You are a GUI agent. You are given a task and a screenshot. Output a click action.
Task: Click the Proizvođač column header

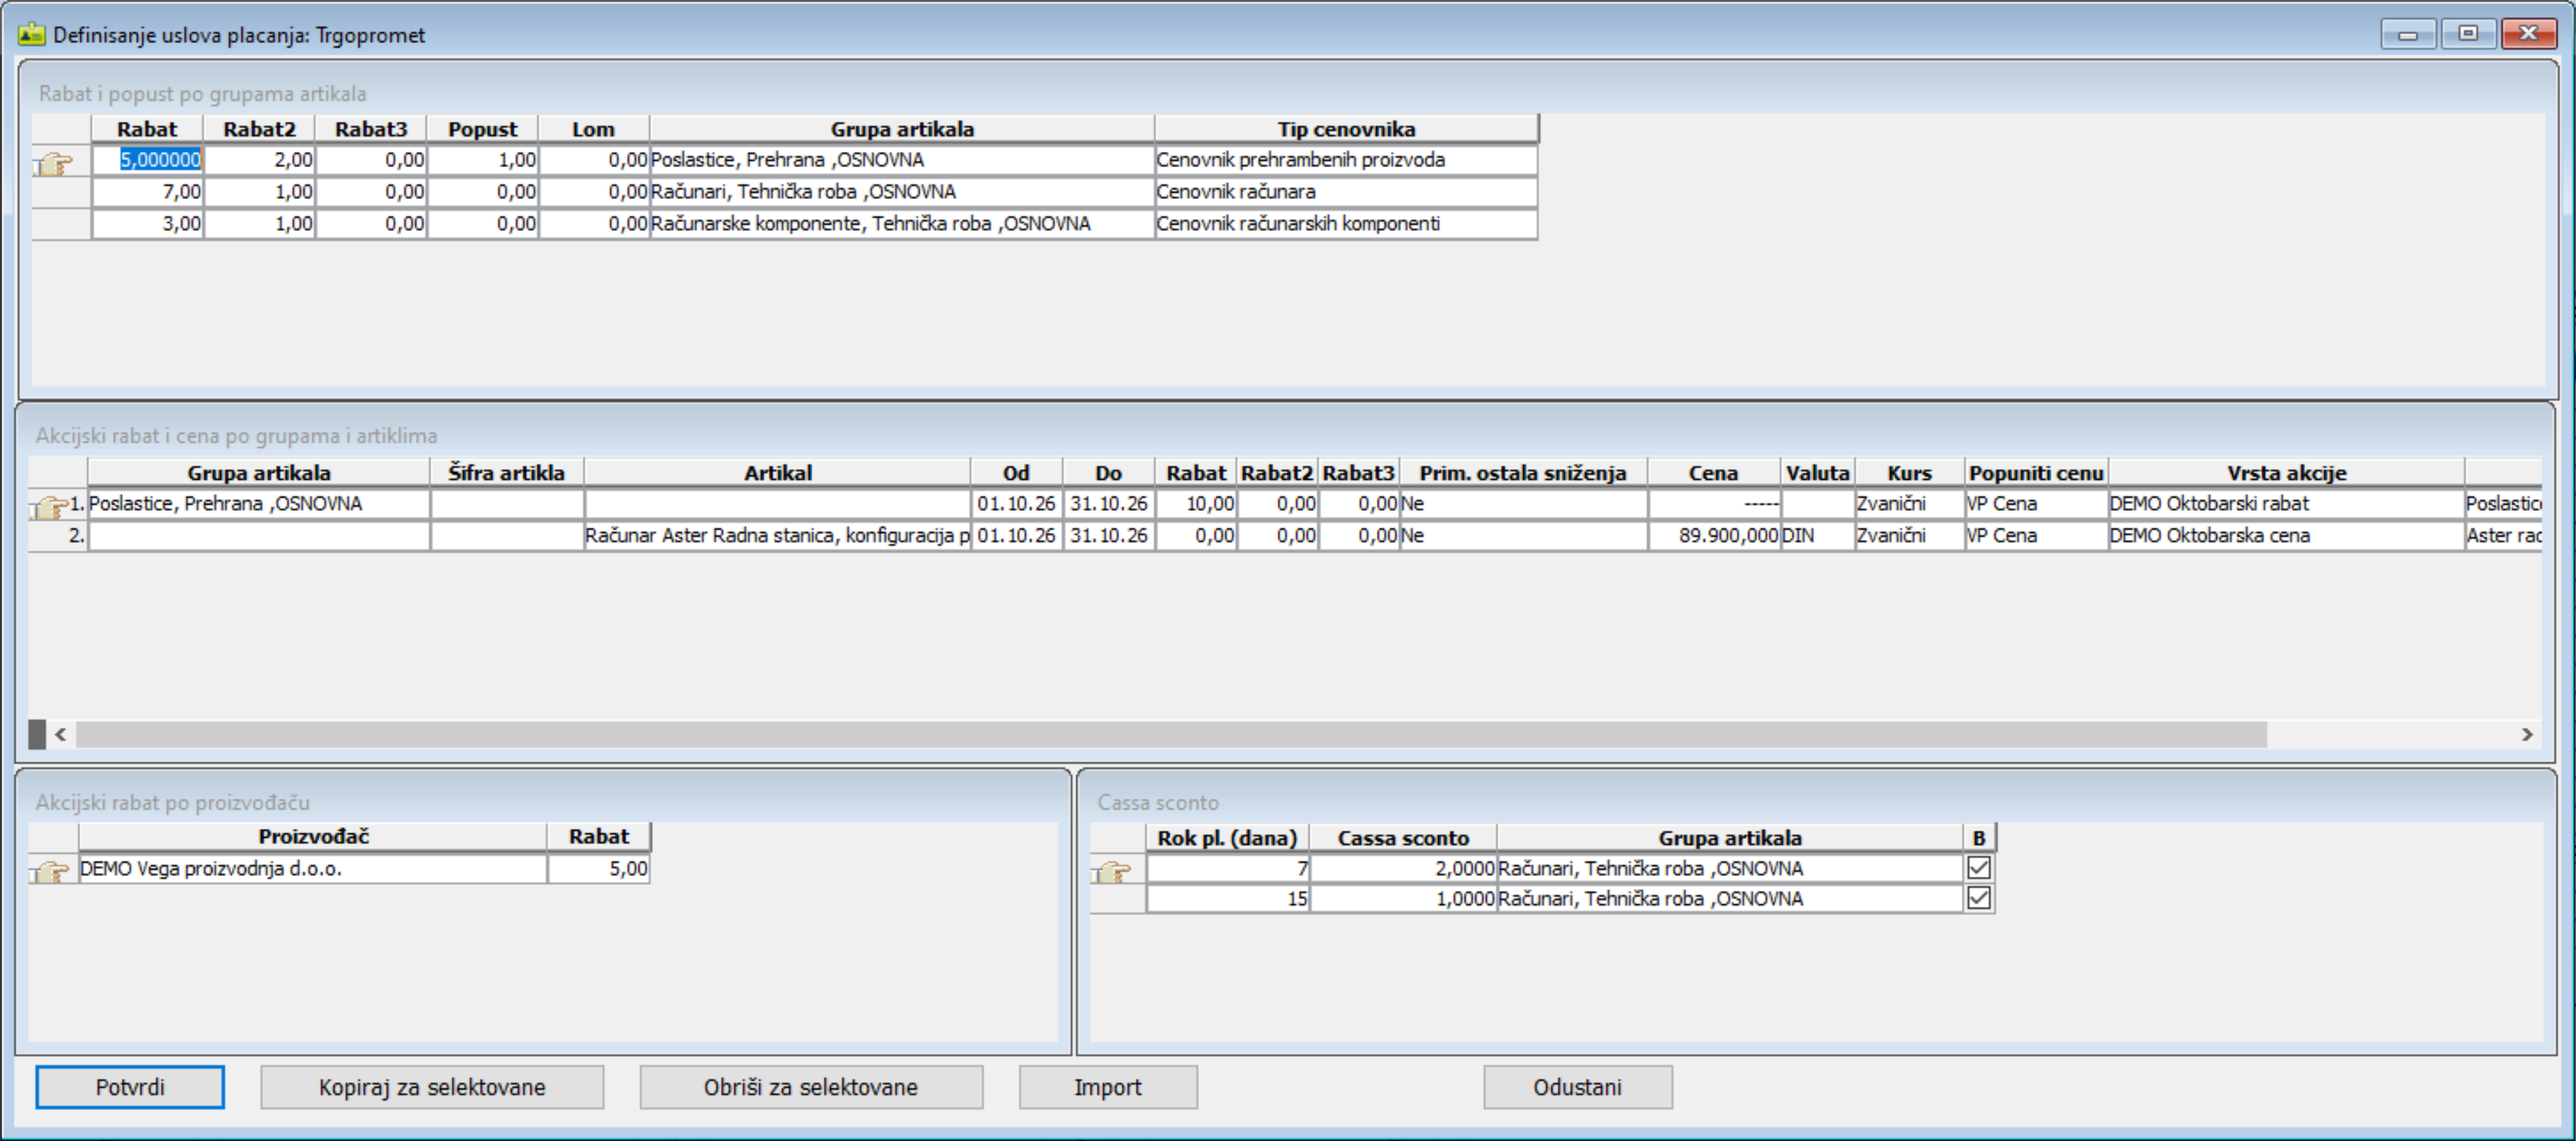point(313,836)
